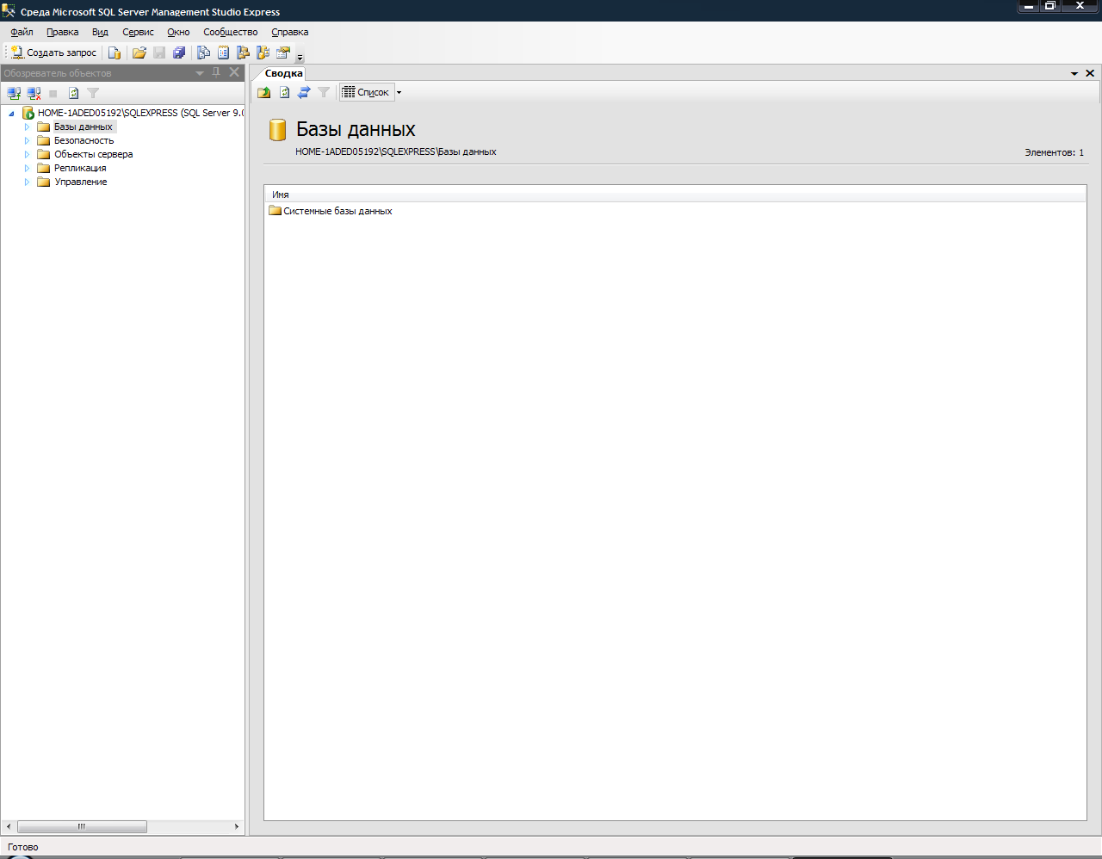Click the scroll-left arrow in Object Explorer
The height and width of the screenshot is (859, 1102).
tap(9, 826)
